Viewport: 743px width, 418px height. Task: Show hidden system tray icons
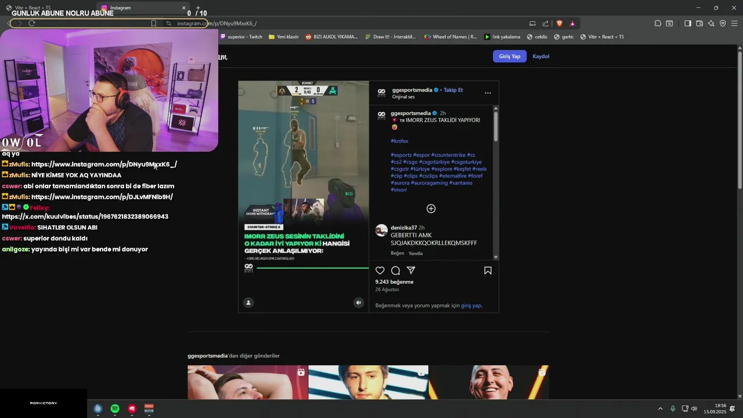[660, 409]
